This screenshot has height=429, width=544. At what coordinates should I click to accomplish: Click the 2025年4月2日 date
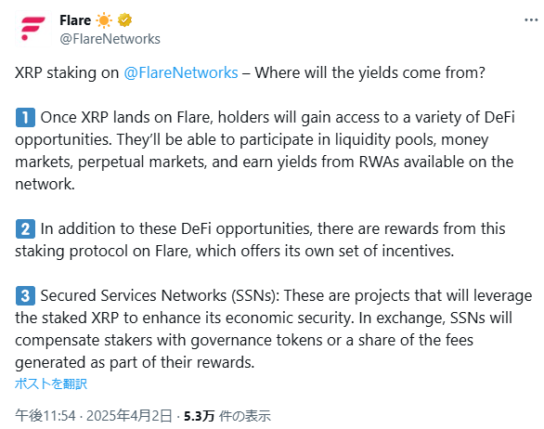click(x=129, y=415)
